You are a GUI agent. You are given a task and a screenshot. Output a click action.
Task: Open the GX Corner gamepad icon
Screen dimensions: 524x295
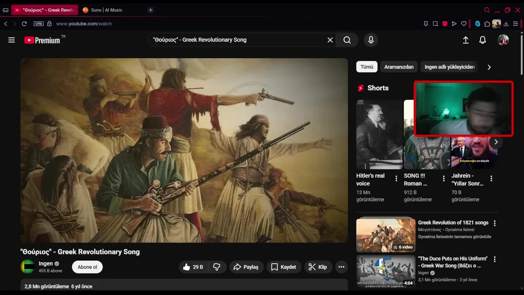tap(6, 10)
